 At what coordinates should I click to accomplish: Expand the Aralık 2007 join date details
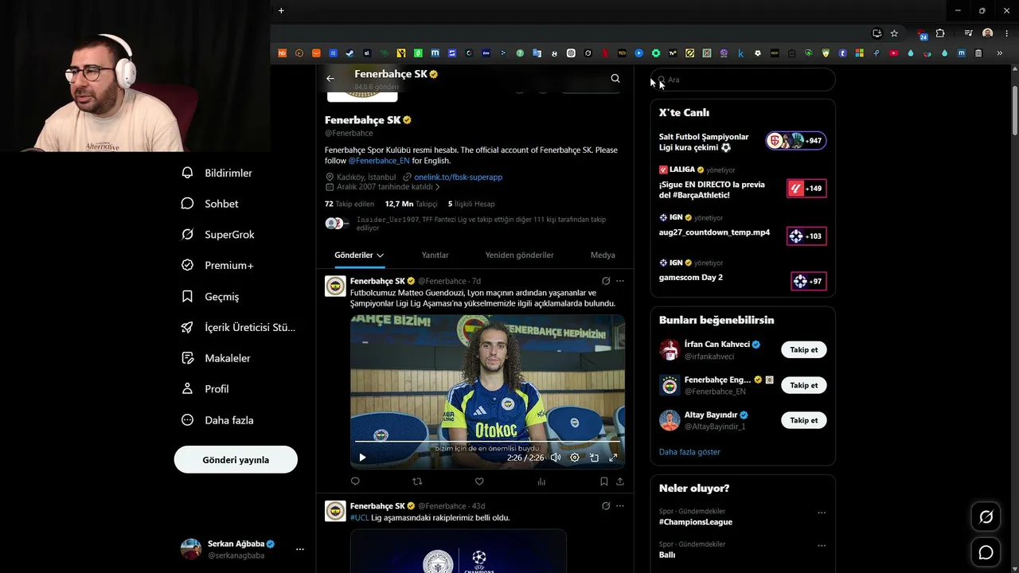pos(383,187)
